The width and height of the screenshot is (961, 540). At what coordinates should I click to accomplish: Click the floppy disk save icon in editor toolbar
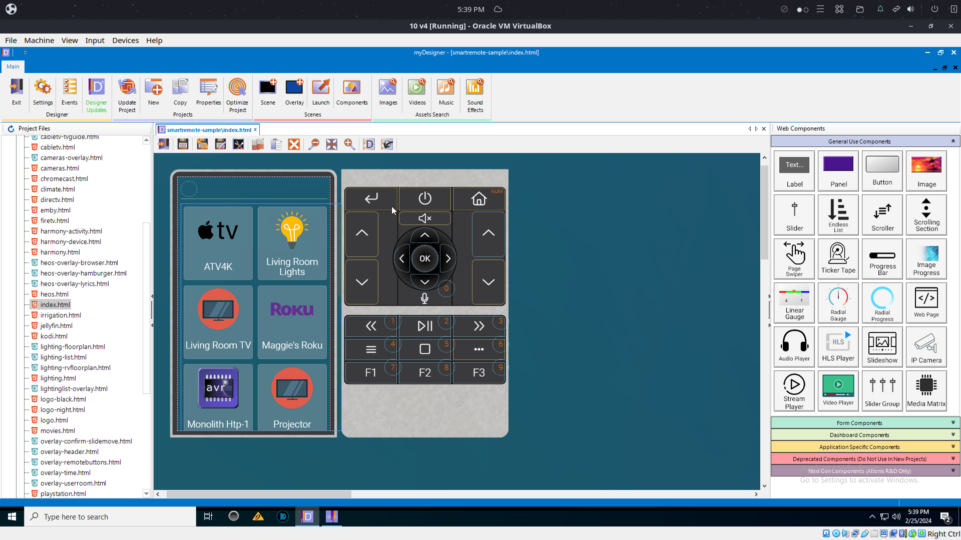click(183, 144)
